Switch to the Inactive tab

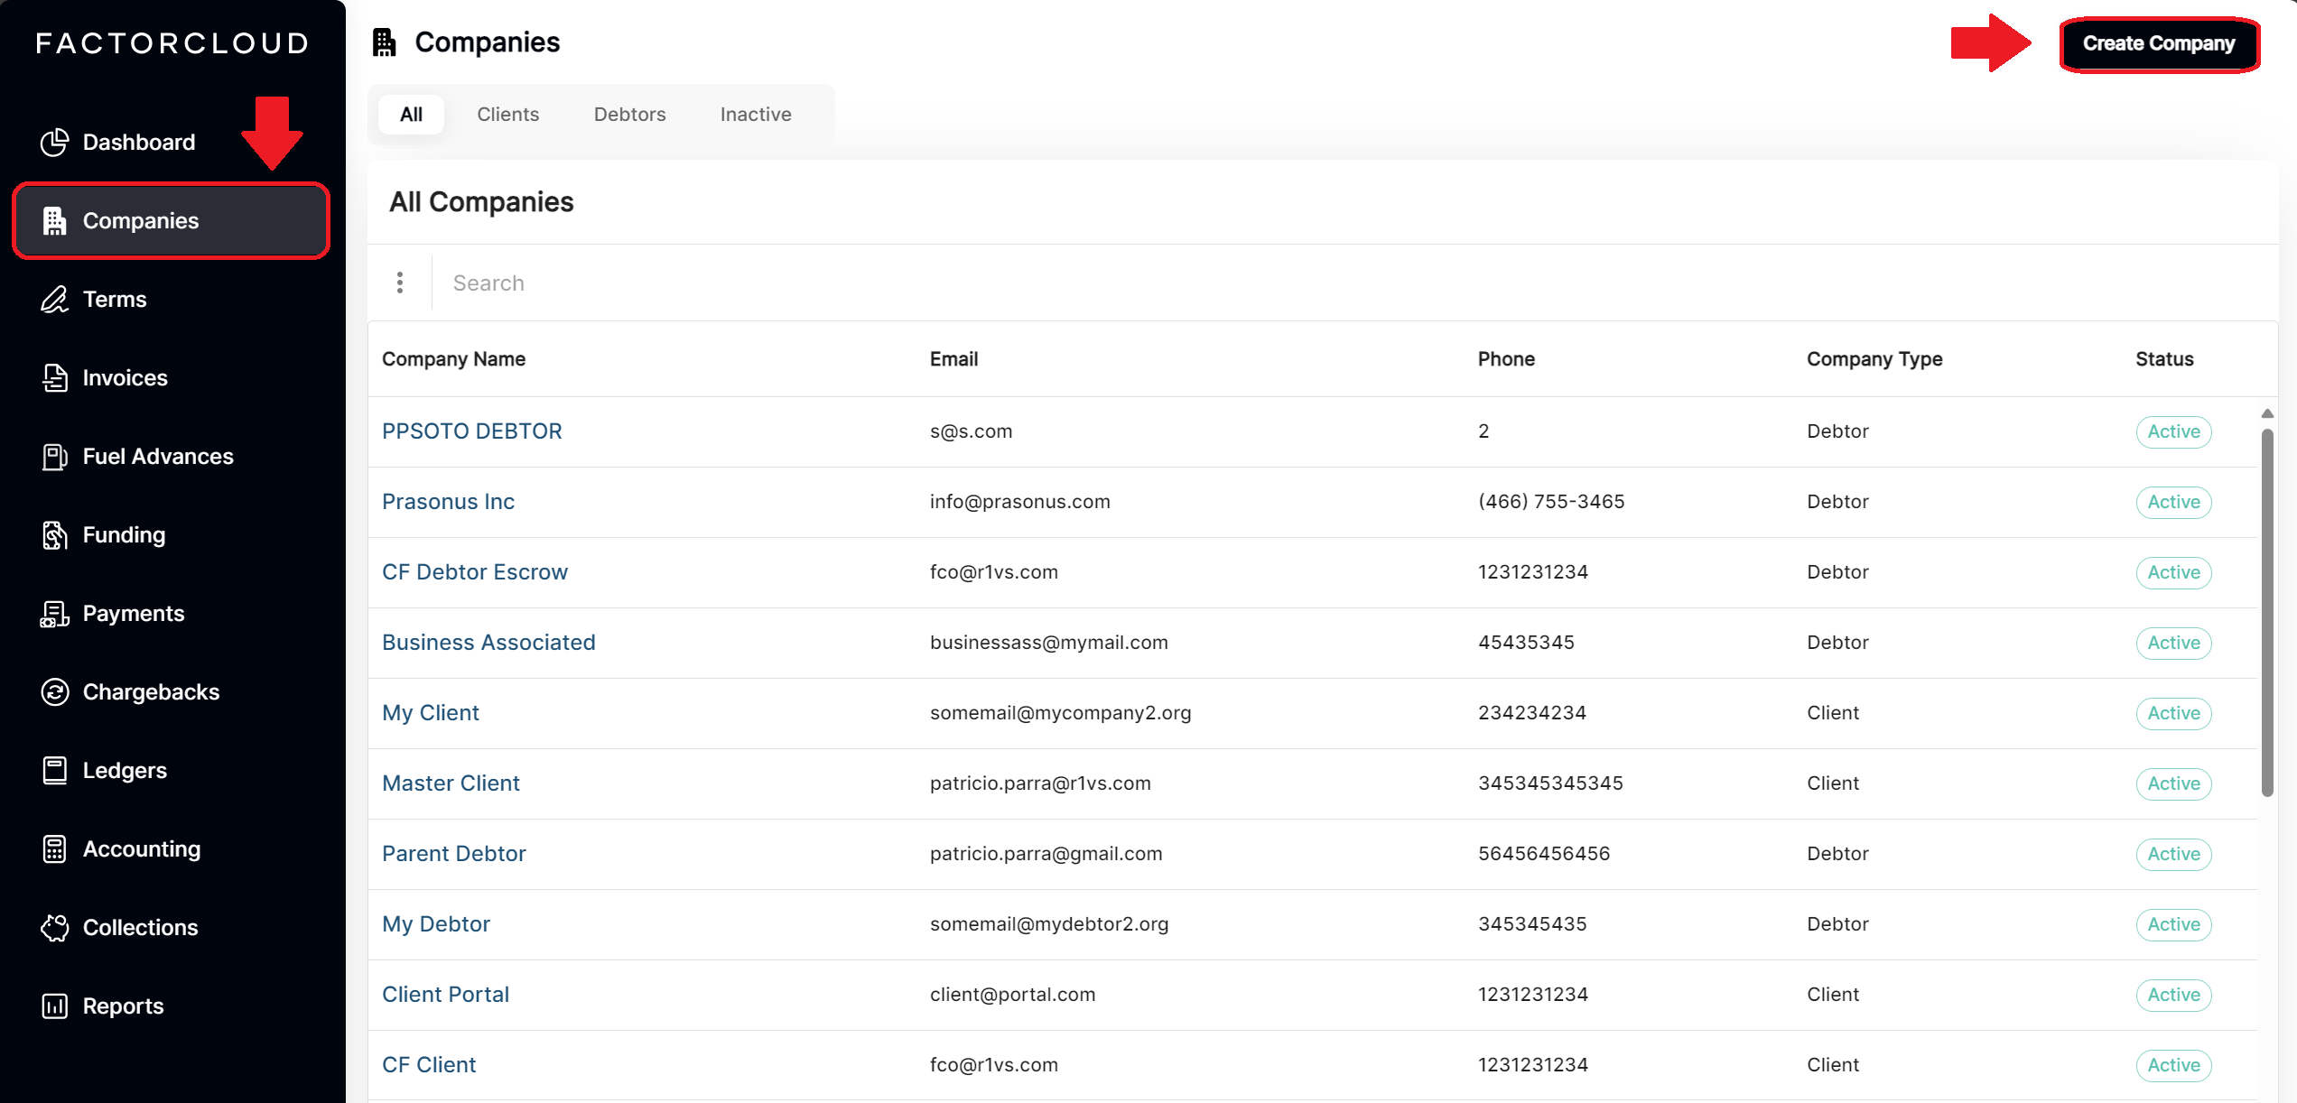click(x=755, y=114)
